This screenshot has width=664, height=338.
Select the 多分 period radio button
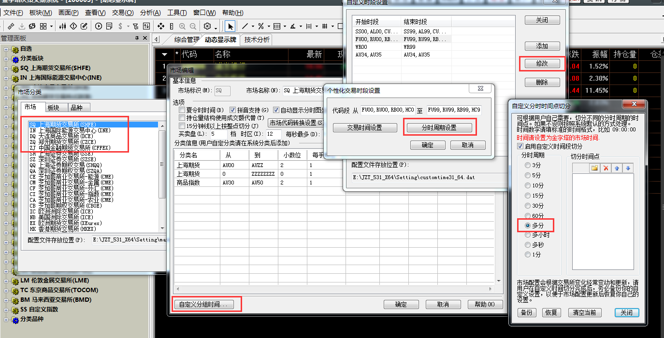pos(528,225)
